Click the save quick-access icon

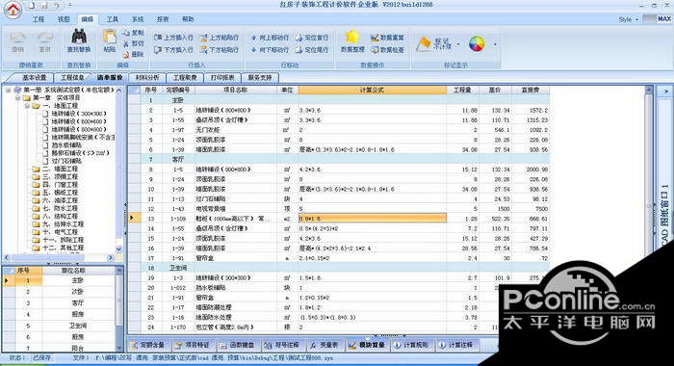(44, 6)
